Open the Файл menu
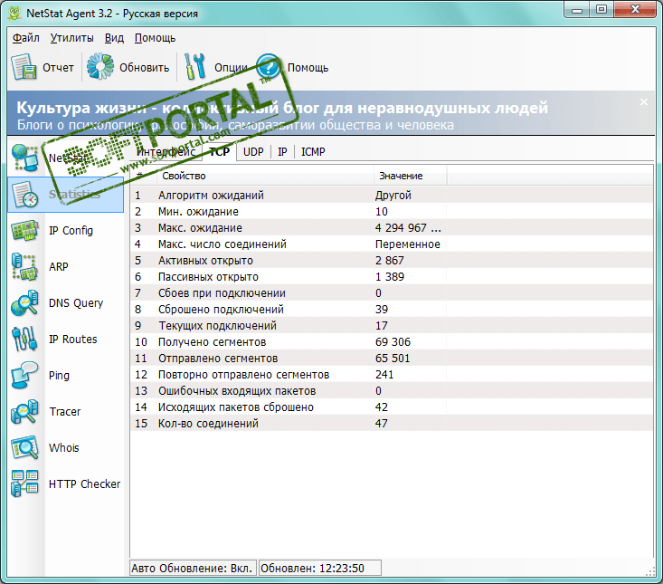This screenshot has width=663, height=584. pyautogui.click(x=26, y=38)
